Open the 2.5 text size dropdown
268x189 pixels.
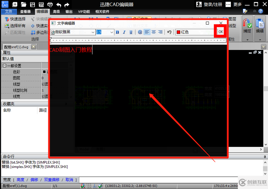pyautogui.click(x=112, y=32)
